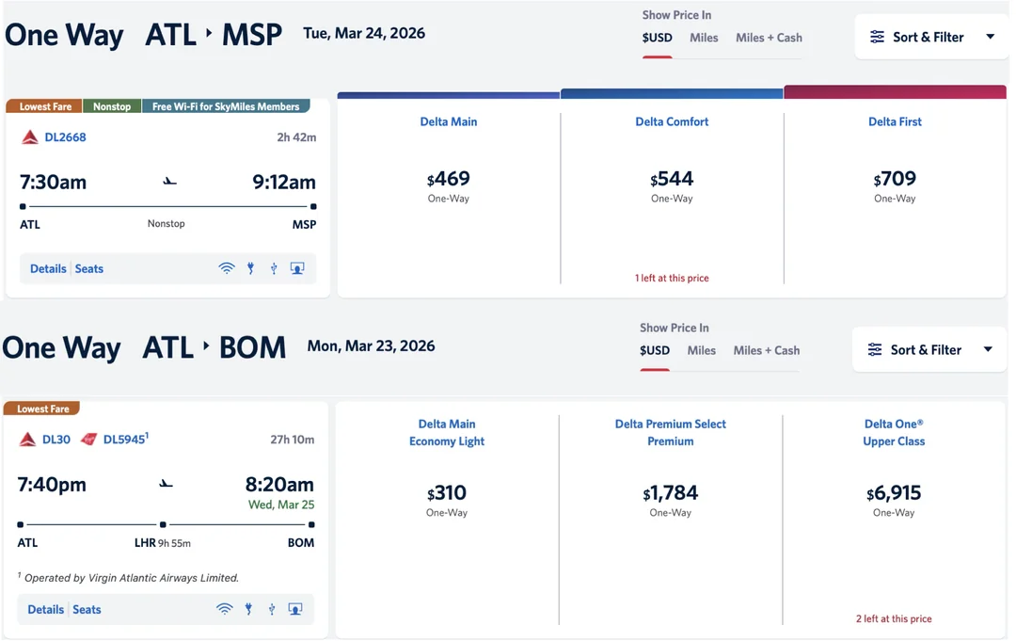This screenshot has height=641, width=1016.
Task: Open the DL30 flight number link
Action: [x=56, y=440]
